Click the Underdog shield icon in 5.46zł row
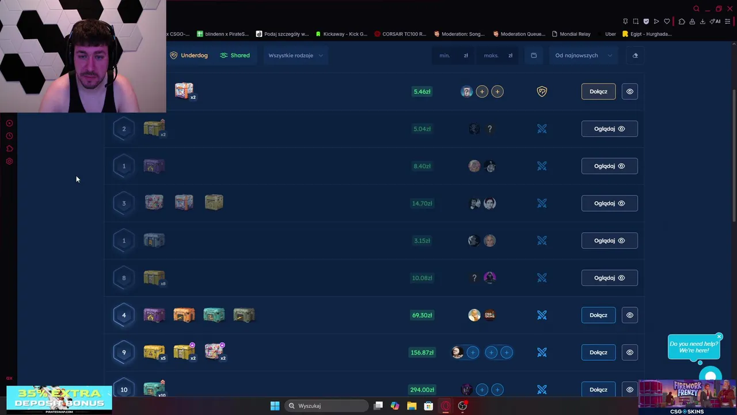The width and height of the screenshot is (737, 415). point(542,91)
